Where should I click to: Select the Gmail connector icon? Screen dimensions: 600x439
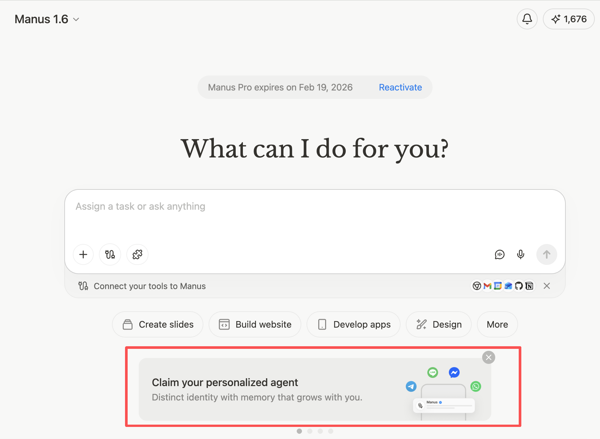pyautogui.click(x=487, y=286)
